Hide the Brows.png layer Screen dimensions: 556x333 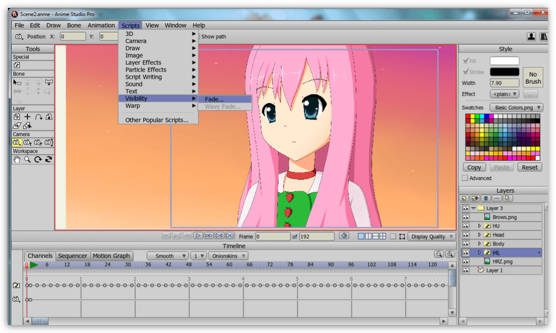(466, 217)
